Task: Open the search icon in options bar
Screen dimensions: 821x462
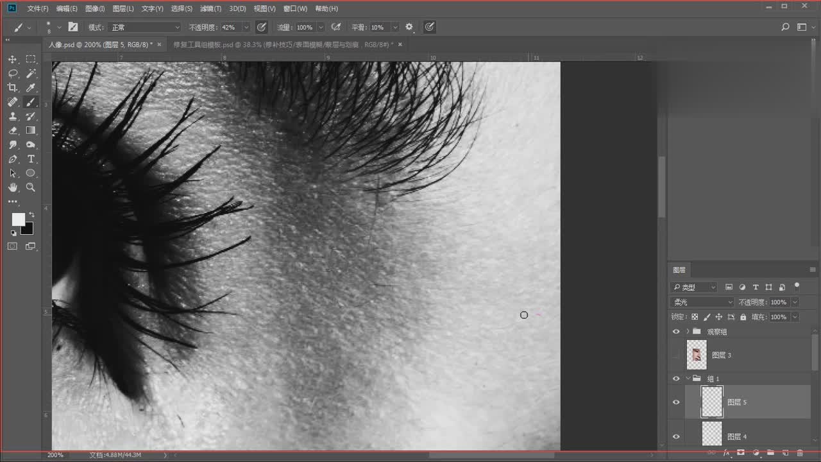Action: pyautogui.click(x=786, y=28)
